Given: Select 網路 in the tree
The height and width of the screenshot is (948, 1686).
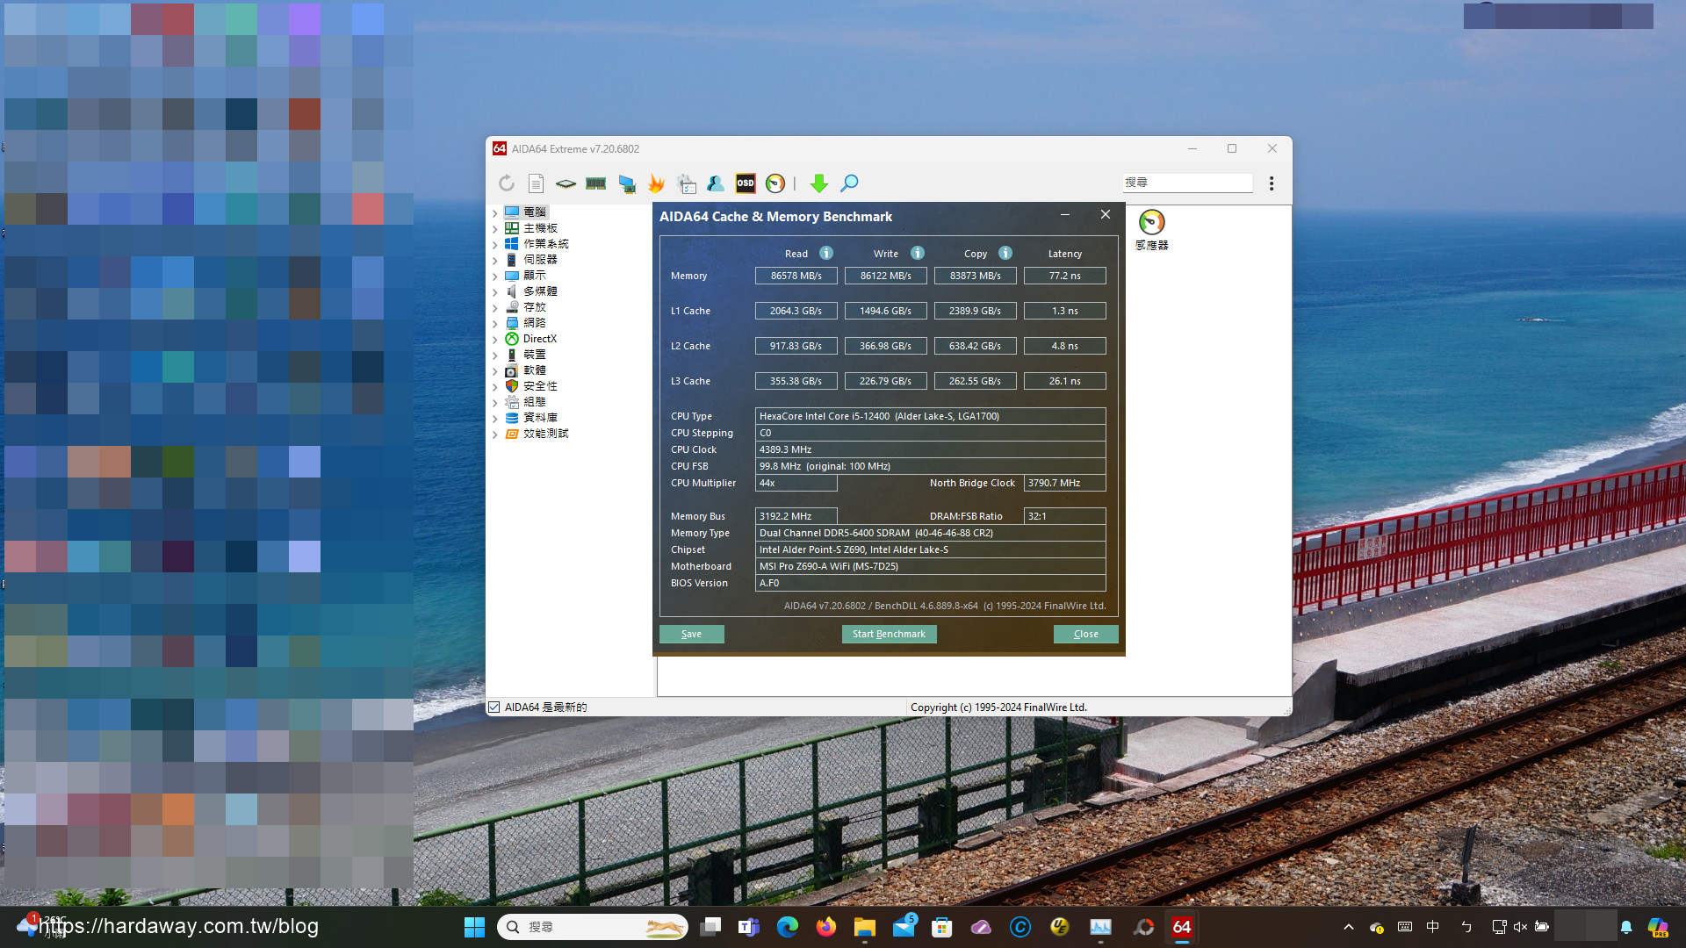Looking at the screenshot, I should [534, 323].
